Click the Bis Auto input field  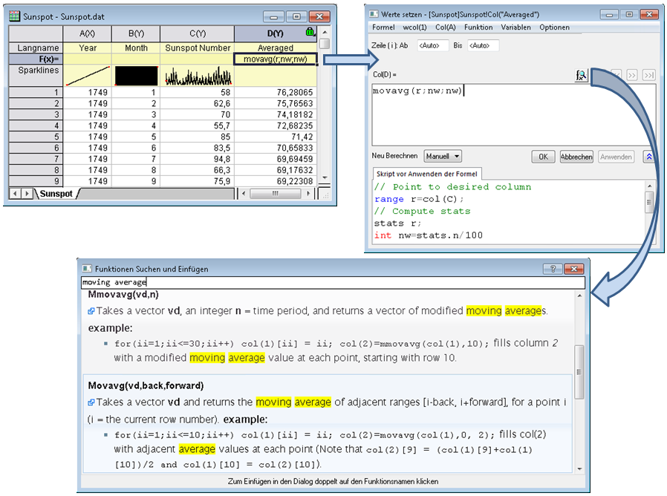tap(483, 45)
